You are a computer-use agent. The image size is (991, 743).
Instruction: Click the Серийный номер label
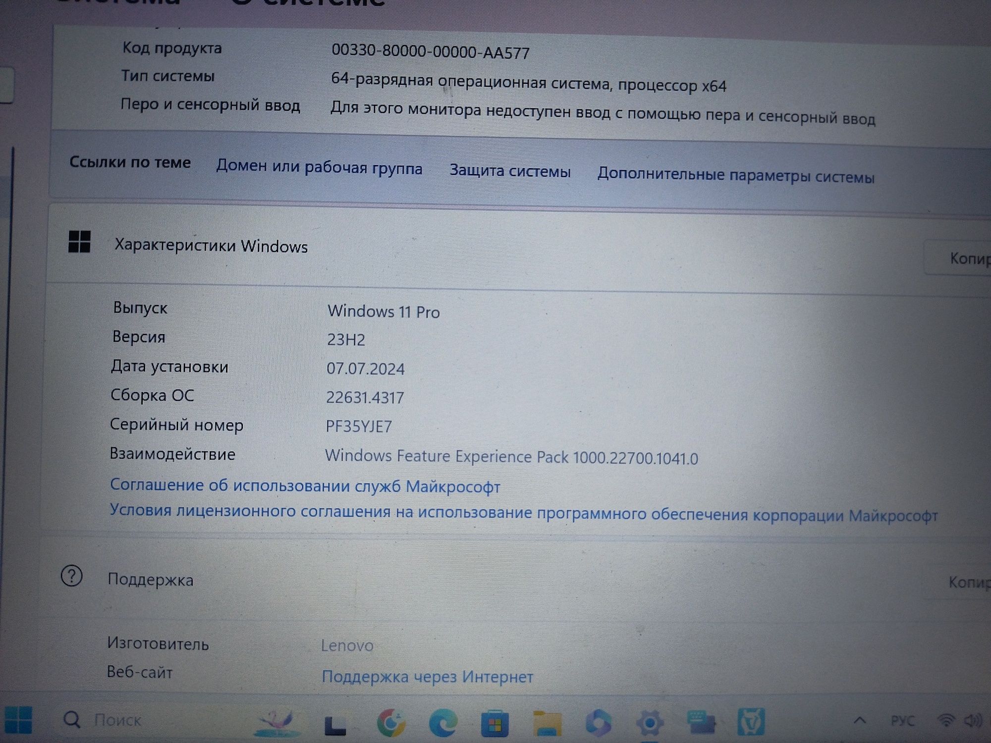(x=176, y=425)
